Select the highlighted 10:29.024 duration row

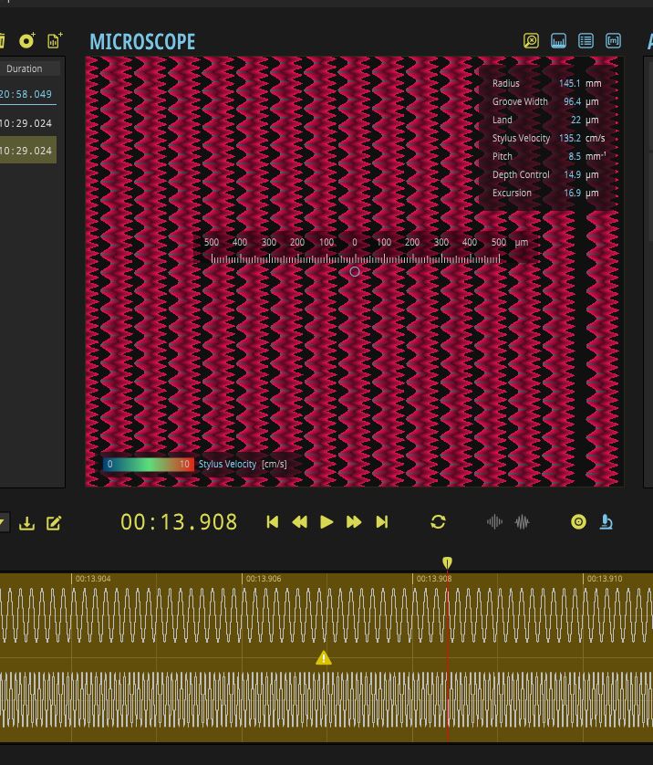click(26, 151)
